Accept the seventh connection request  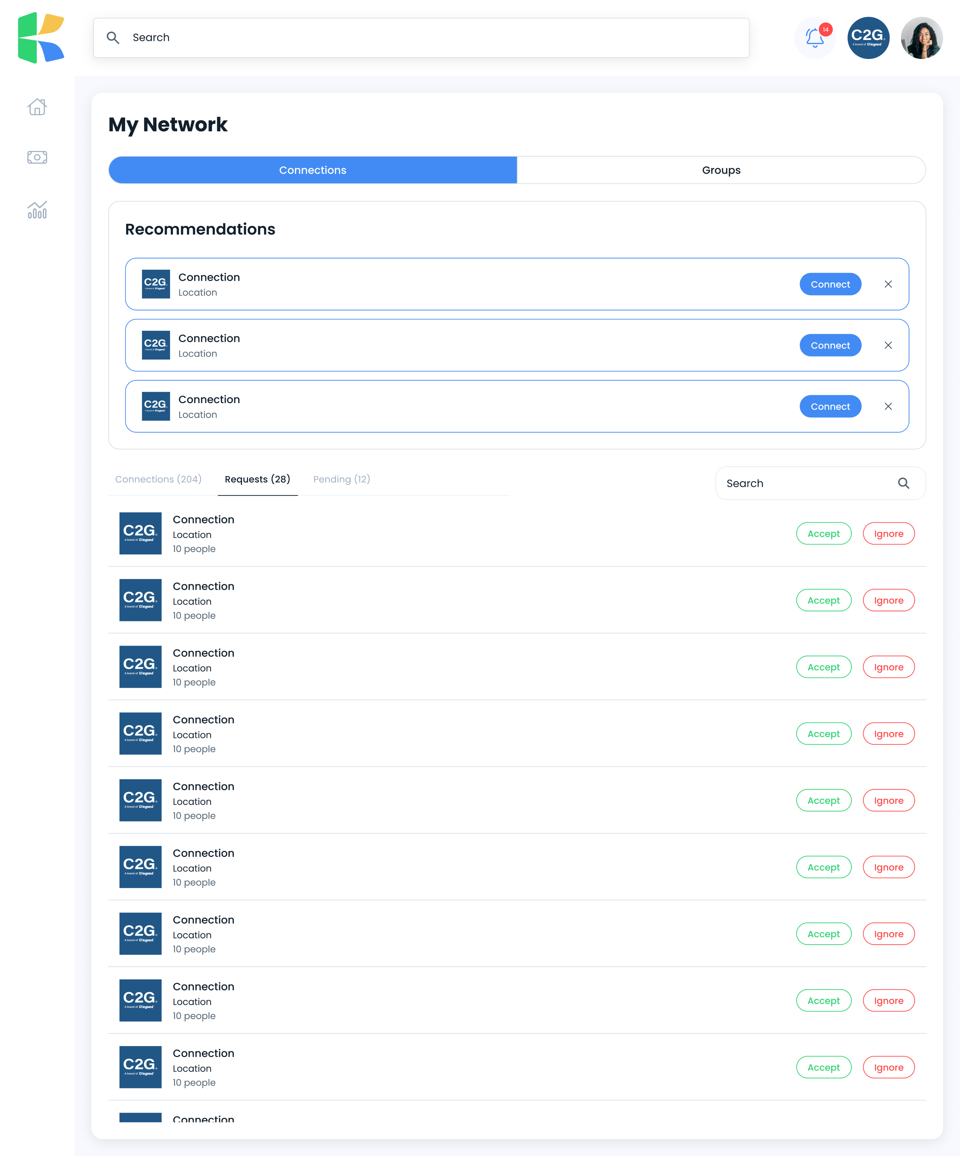823,934
